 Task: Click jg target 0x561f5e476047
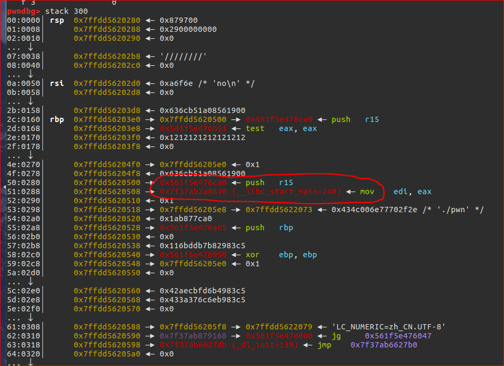398,336
